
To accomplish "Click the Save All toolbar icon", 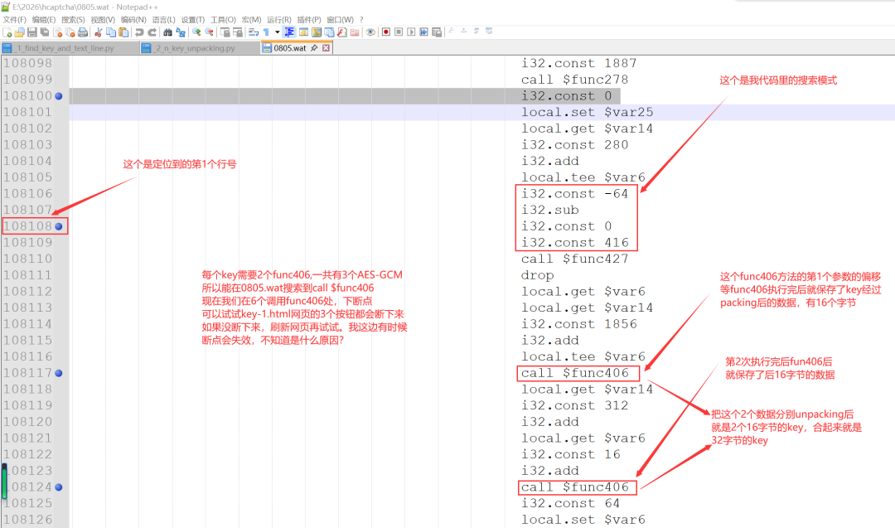I will click(x=45, y=32).
